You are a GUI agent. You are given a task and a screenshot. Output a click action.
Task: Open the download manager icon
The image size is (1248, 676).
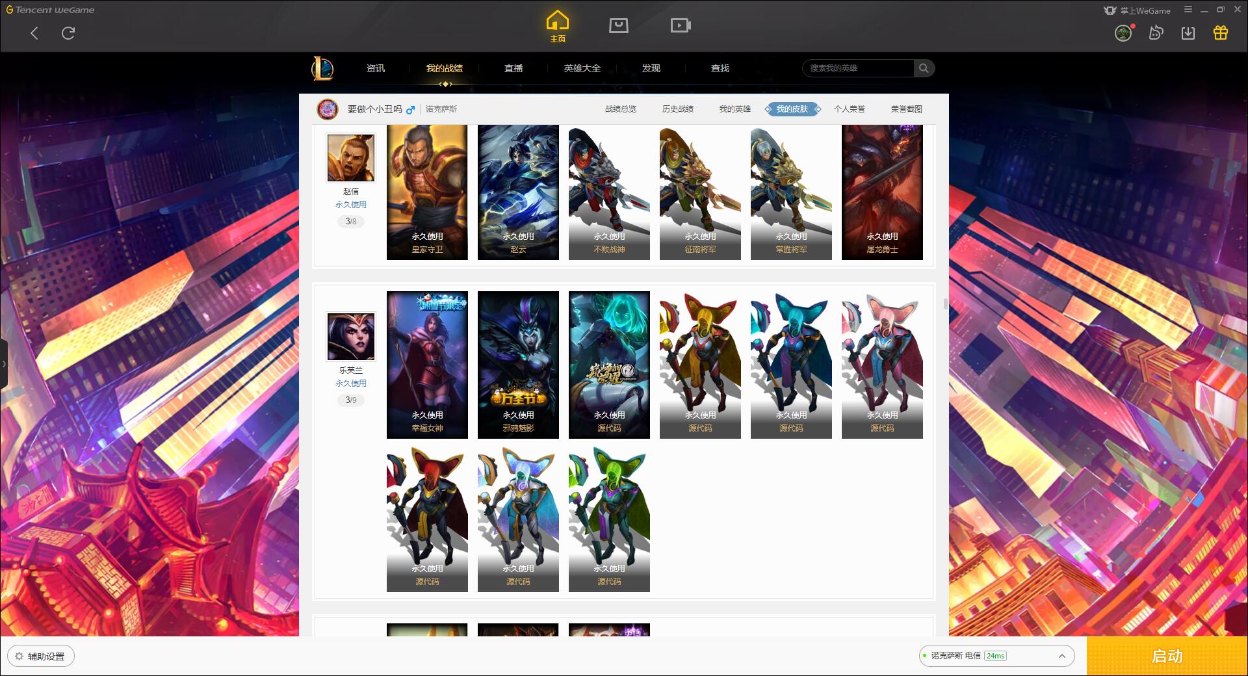(x=1188, y=33)
